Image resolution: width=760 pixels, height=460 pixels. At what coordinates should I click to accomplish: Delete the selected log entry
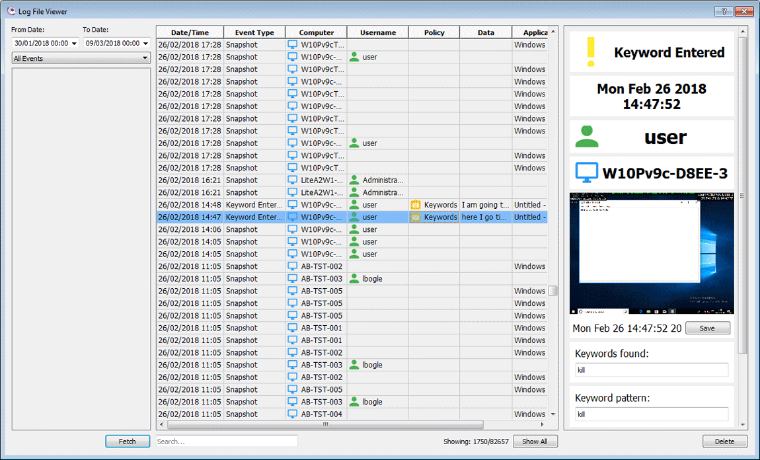tap(724, 441)
